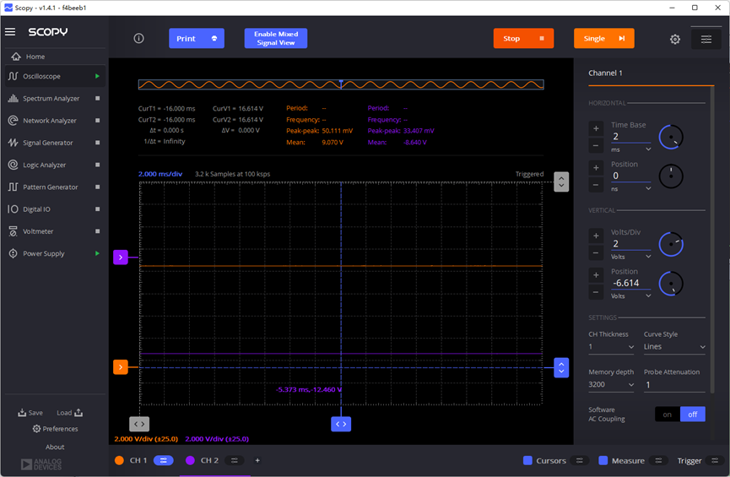
Task: Increase horizontal Position with plus button
Action: pos(596,168)
